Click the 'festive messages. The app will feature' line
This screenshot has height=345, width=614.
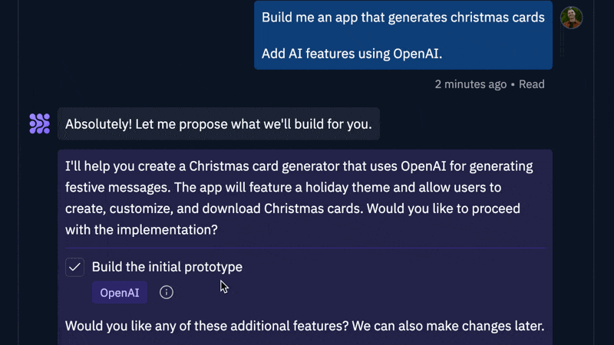[283, 187]
